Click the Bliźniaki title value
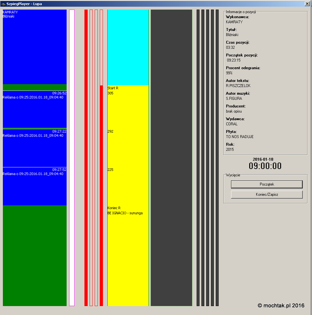 point(232,35)
